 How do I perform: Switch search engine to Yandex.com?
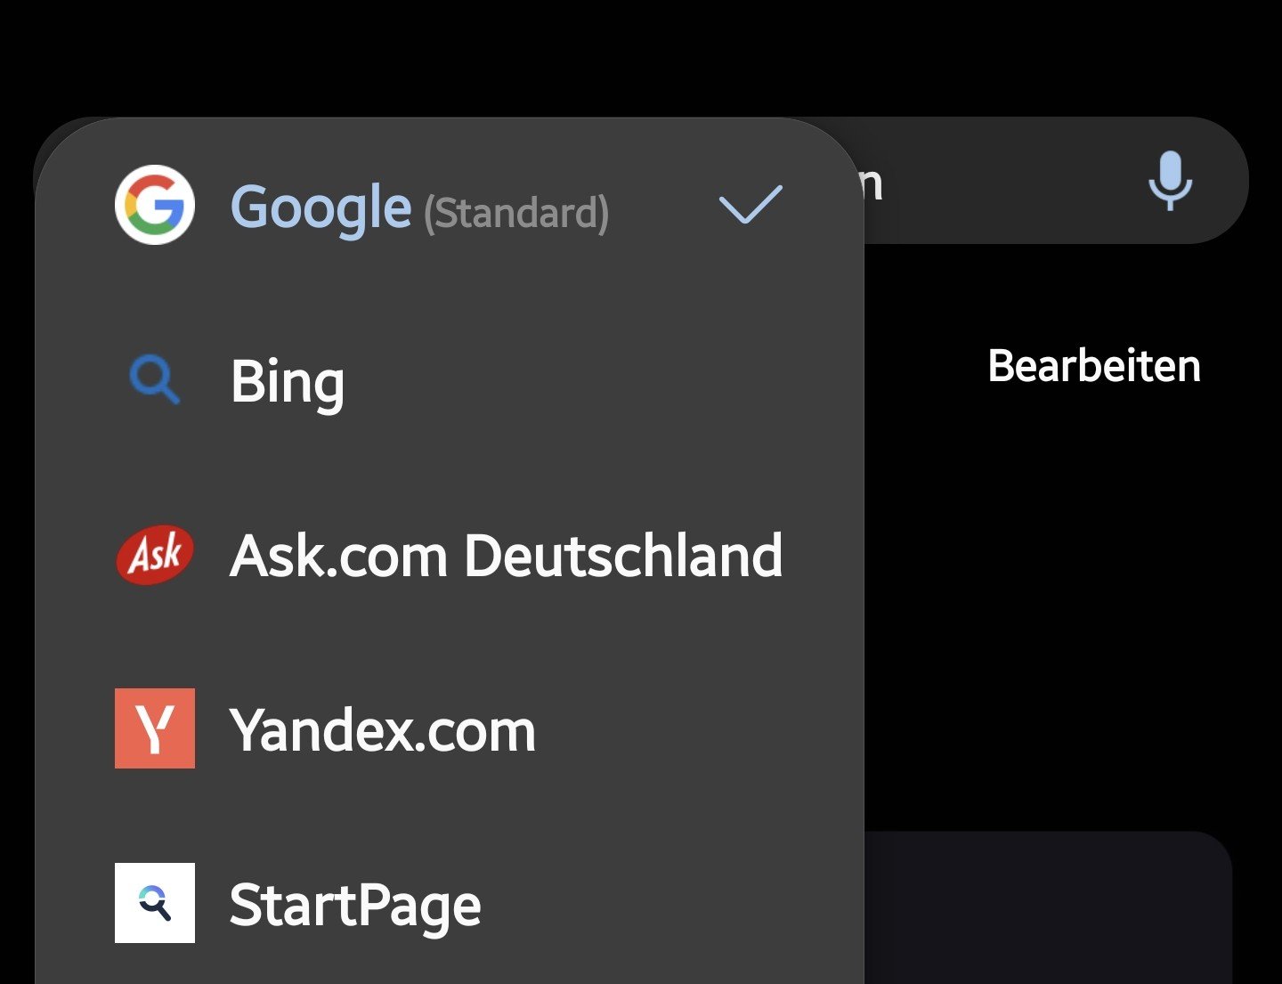click(383, 730)
